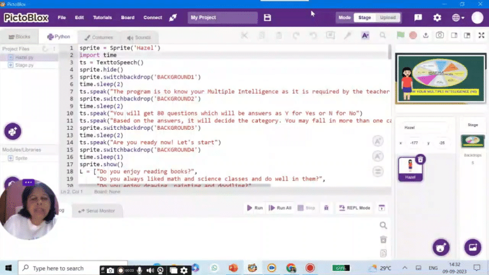489x275 pixels.
Task: Click the red stop circle
Action: [413, 35]
